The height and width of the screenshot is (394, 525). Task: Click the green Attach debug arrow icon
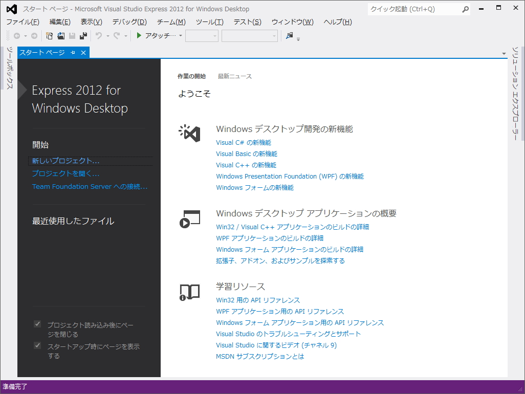click(138, 35)
